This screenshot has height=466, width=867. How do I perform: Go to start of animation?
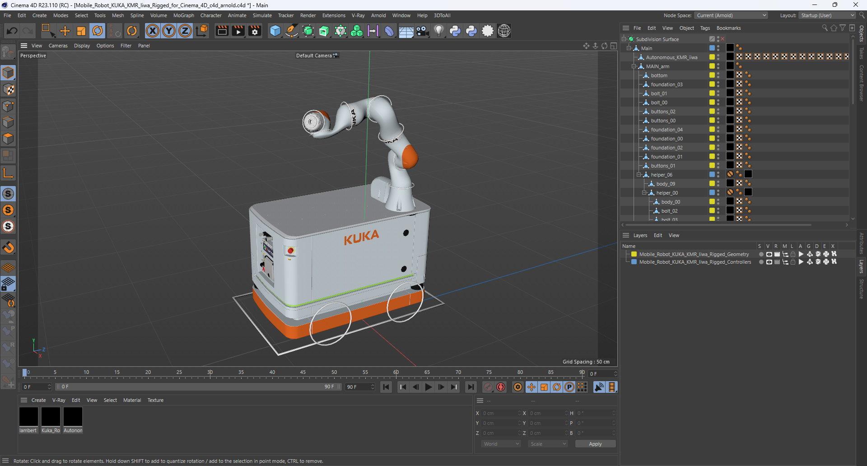(x=386, y=387)
